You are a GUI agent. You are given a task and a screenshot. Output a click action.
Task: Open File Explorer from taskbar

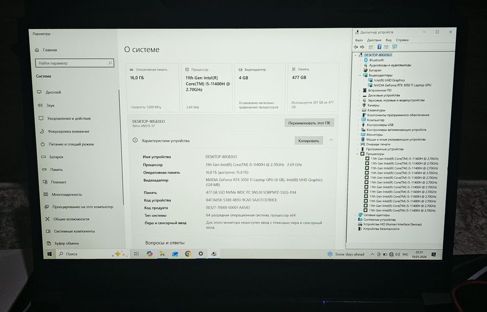tap(162, 254)
